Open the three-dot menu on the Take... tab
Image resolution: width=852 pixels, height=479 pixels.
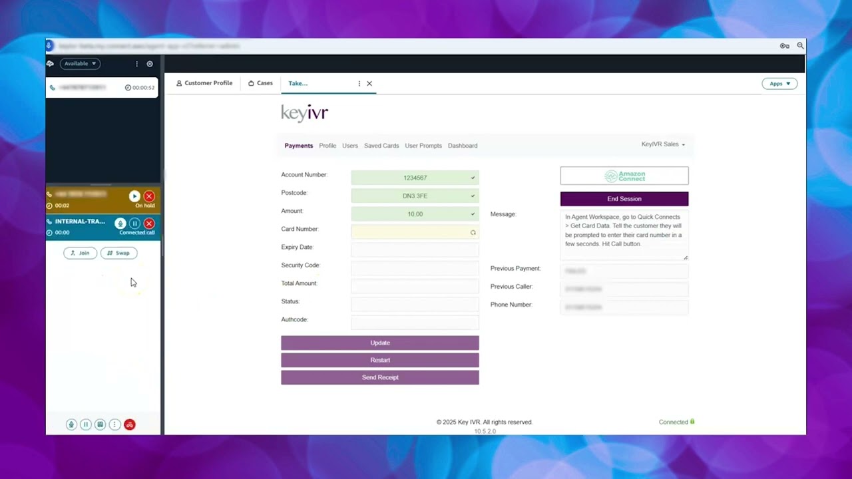point(359,84)
